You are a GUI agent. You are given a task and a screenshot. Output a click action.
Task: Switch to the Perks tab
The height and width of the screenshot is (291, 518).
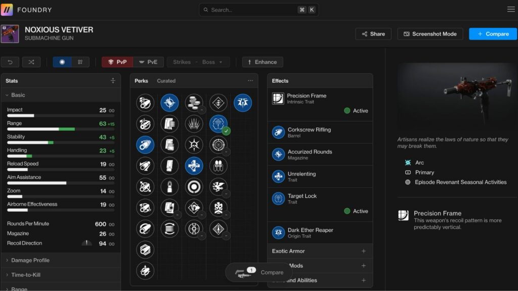142,81
